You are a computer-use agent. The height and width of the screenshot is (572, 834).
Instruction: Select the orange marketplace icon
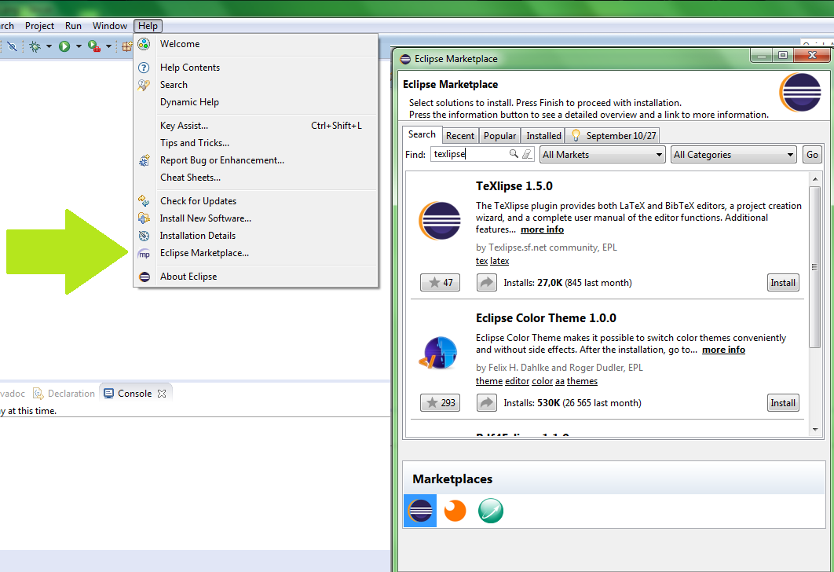click(x=455, y=511)
